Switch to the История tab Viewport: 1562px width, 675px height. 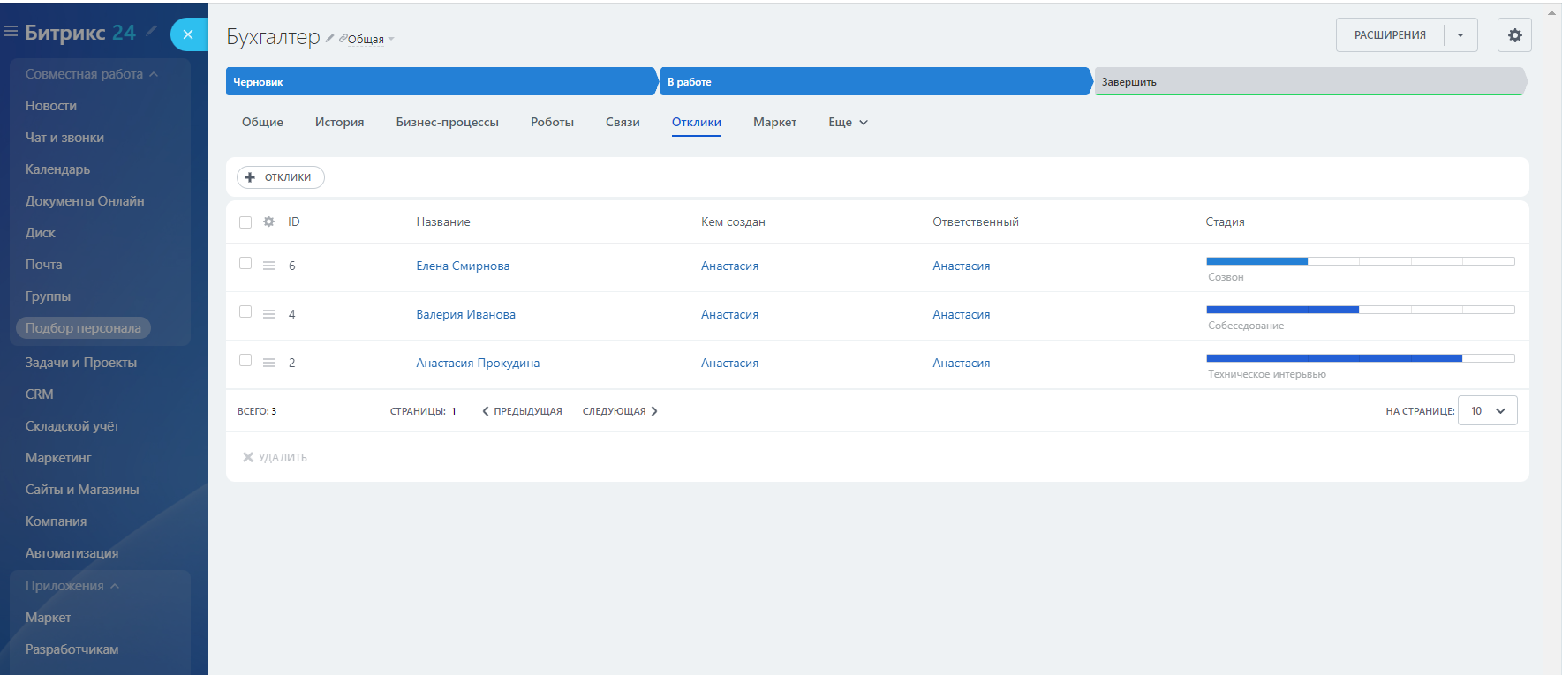pos(339,123)
